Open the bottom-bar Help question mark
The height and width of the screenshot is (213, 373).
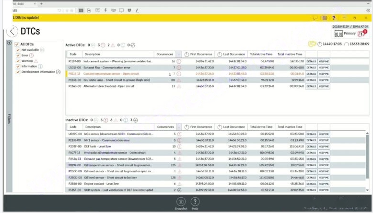(x=195, y=202)
